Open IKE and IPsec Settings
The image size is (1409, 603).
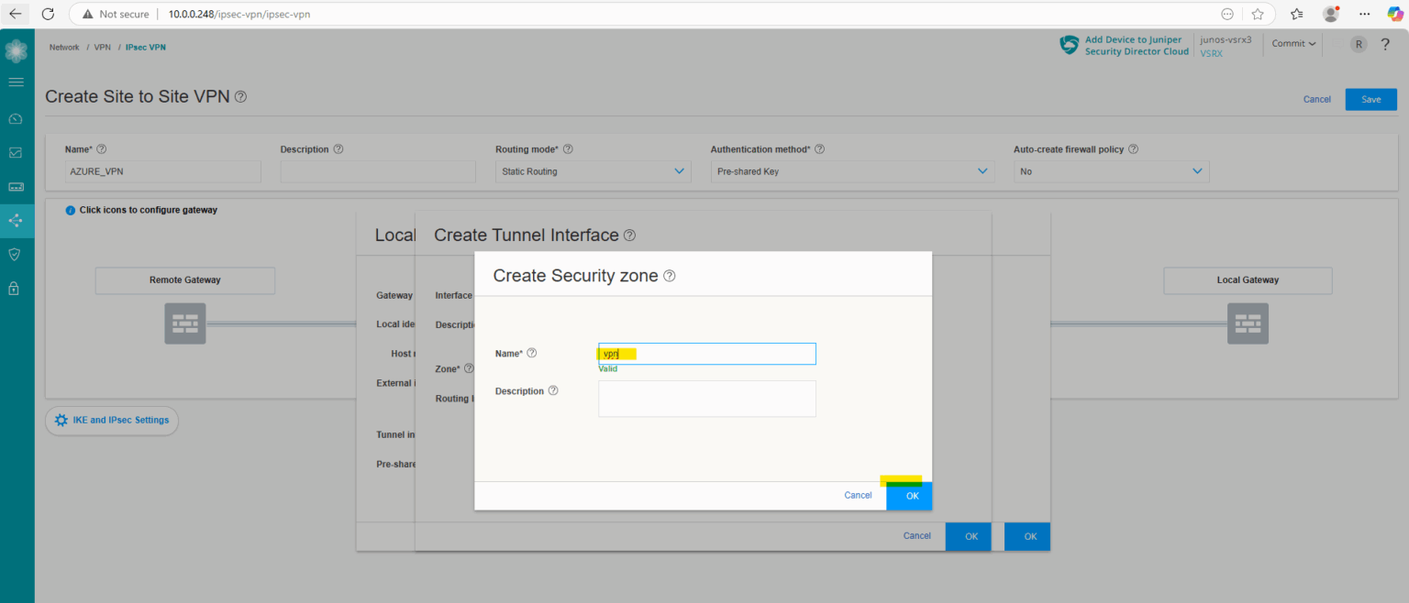click(x=111, y=420)
